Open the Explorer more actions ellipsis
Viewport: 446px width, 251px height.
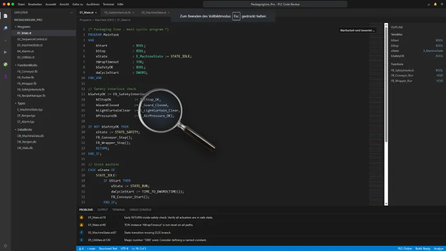pyautogui.click(x=72, y=13)
